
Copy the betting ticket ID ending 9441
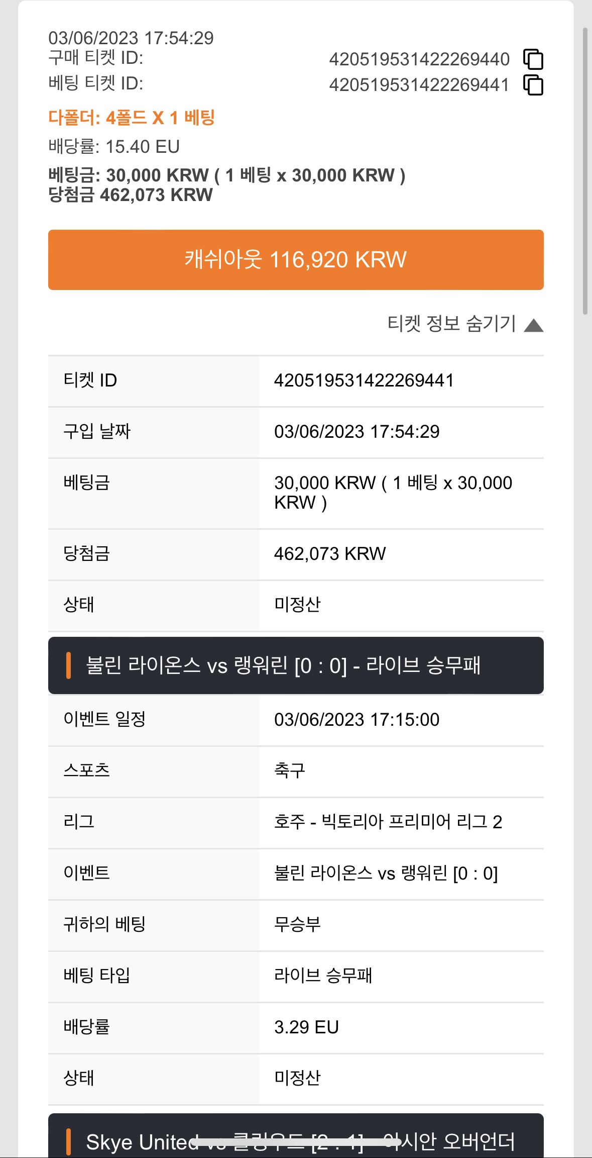(533, 84)
